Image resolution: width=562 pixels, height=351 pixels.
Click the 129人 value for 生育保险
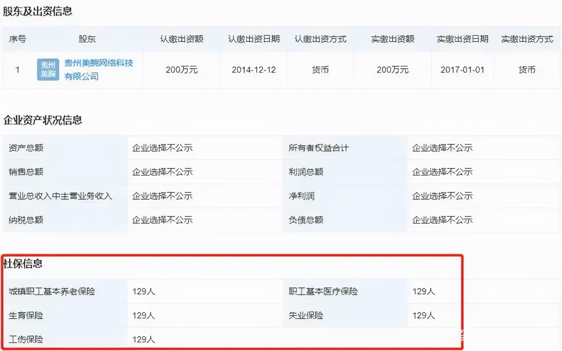(x=144, y=315)
